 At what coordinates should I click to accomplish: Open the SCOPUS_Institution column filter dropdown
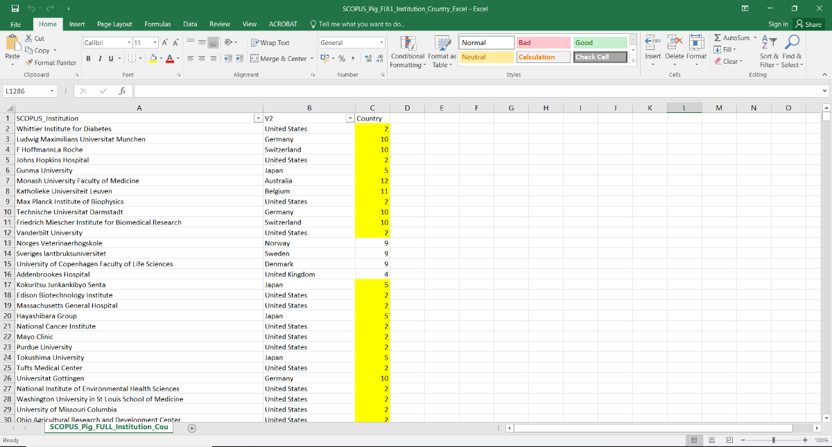tap(258, 119)
